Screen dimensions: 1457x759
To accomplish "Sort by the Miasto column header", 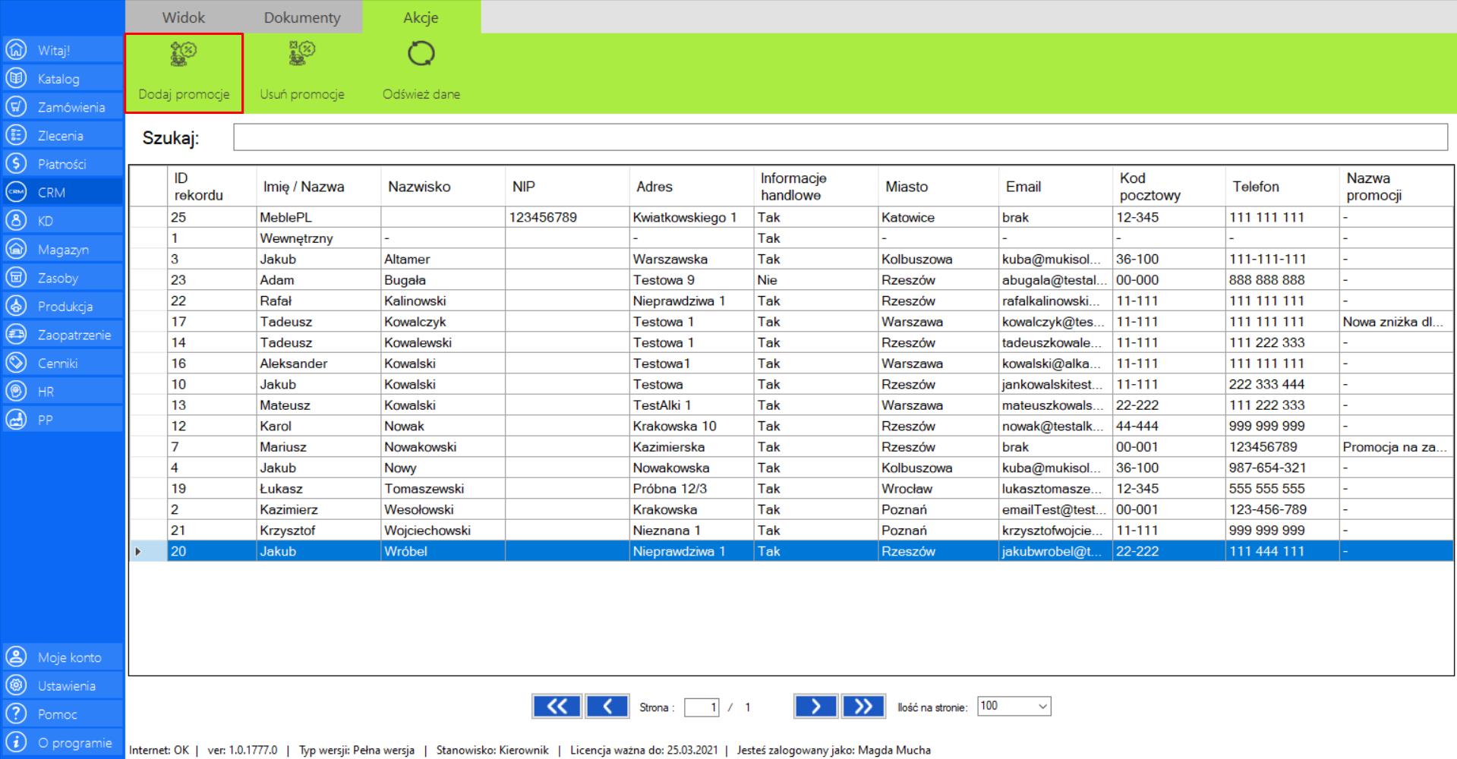I will (x=938, y=187).
